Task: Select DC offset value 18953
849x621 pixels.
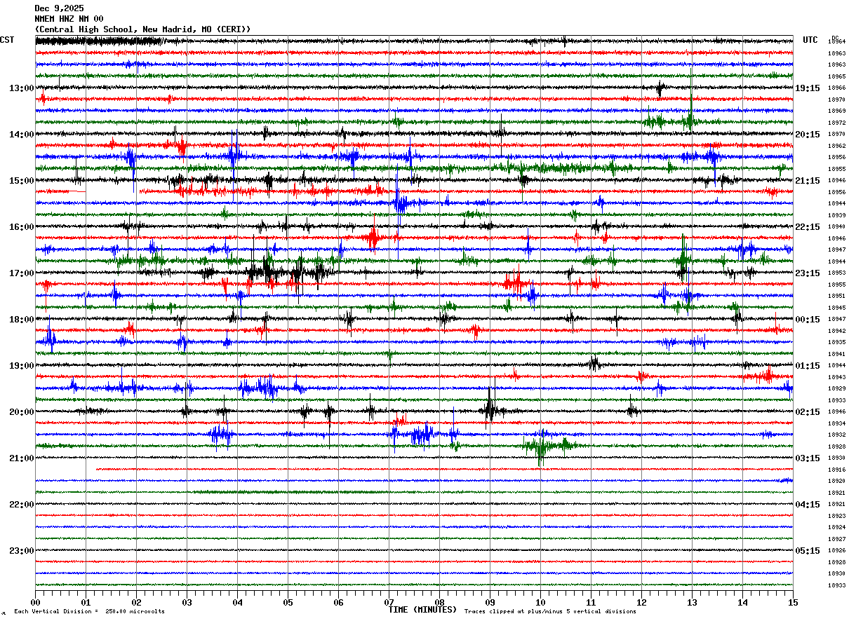Action: pos(836,273)
